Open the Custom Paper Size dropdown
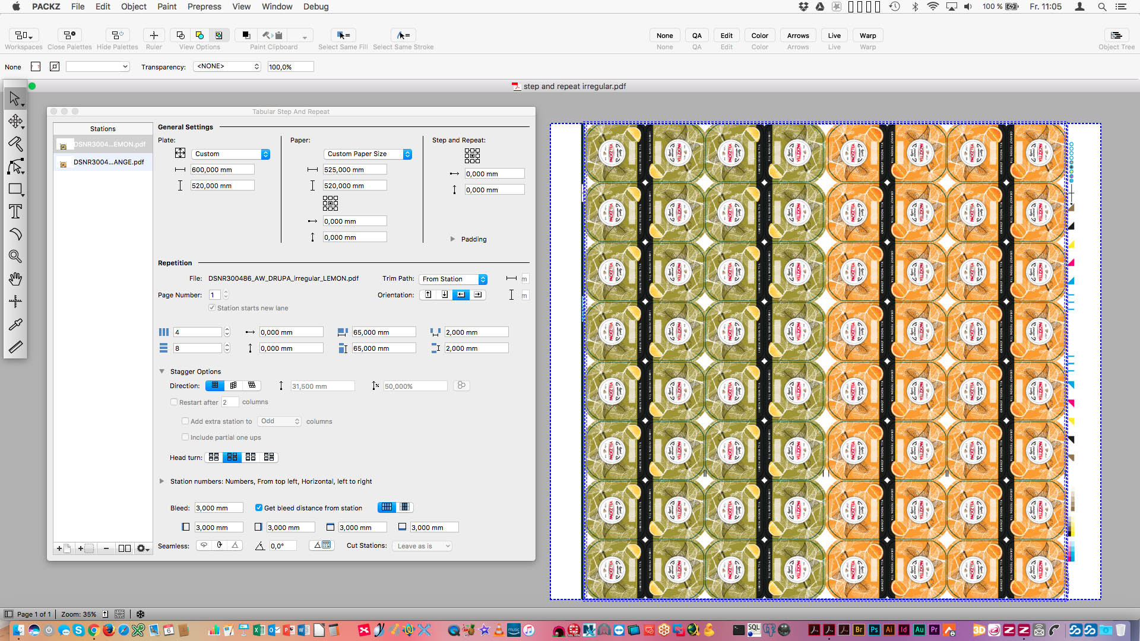Image resolution: width=1140 pixels, height=641 pixels. point(368,154)
